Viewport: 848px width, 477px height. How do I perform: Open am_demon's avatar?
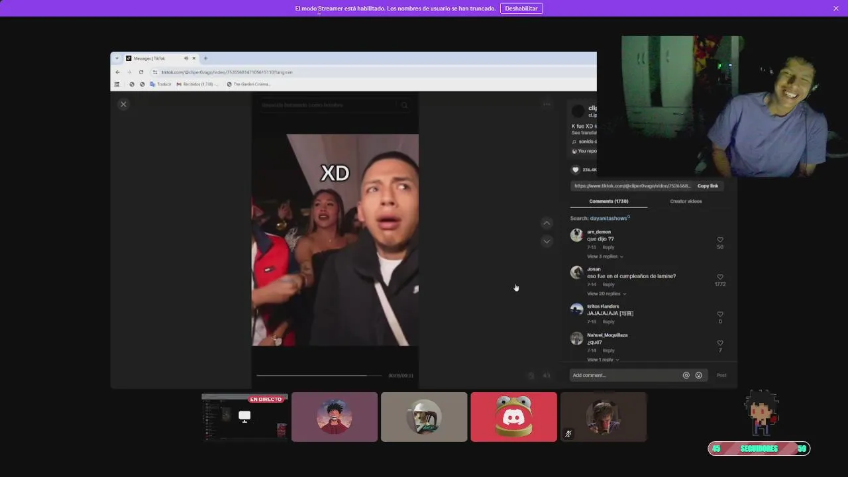coord(576,235)
